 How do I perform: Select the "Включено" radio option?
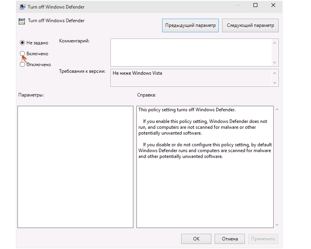22,53
